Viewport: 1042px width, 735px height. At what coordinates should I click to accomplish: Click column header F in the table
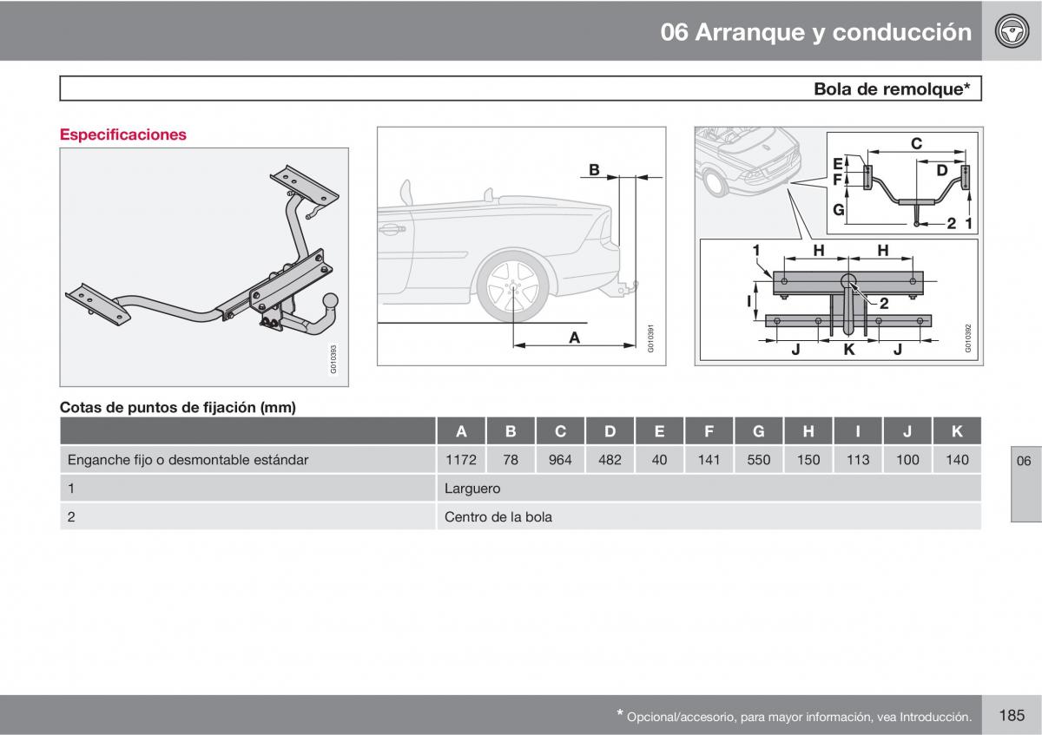(709, 431)
